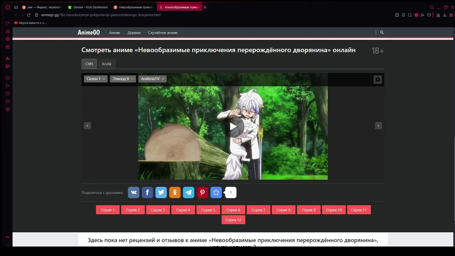
Task: Select Серия 9 button
Action: tap(309, 210)
